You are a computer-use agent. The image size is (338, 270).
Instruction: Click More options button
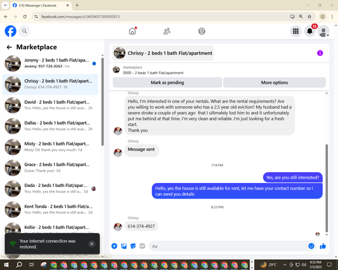274,82
